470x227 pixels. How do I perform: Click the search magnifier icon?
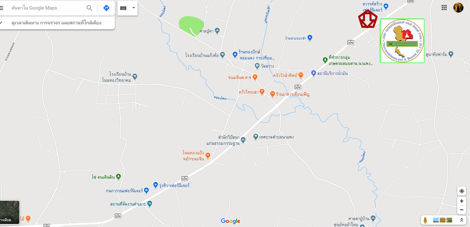pyautogui.click(x=89, y=8)
